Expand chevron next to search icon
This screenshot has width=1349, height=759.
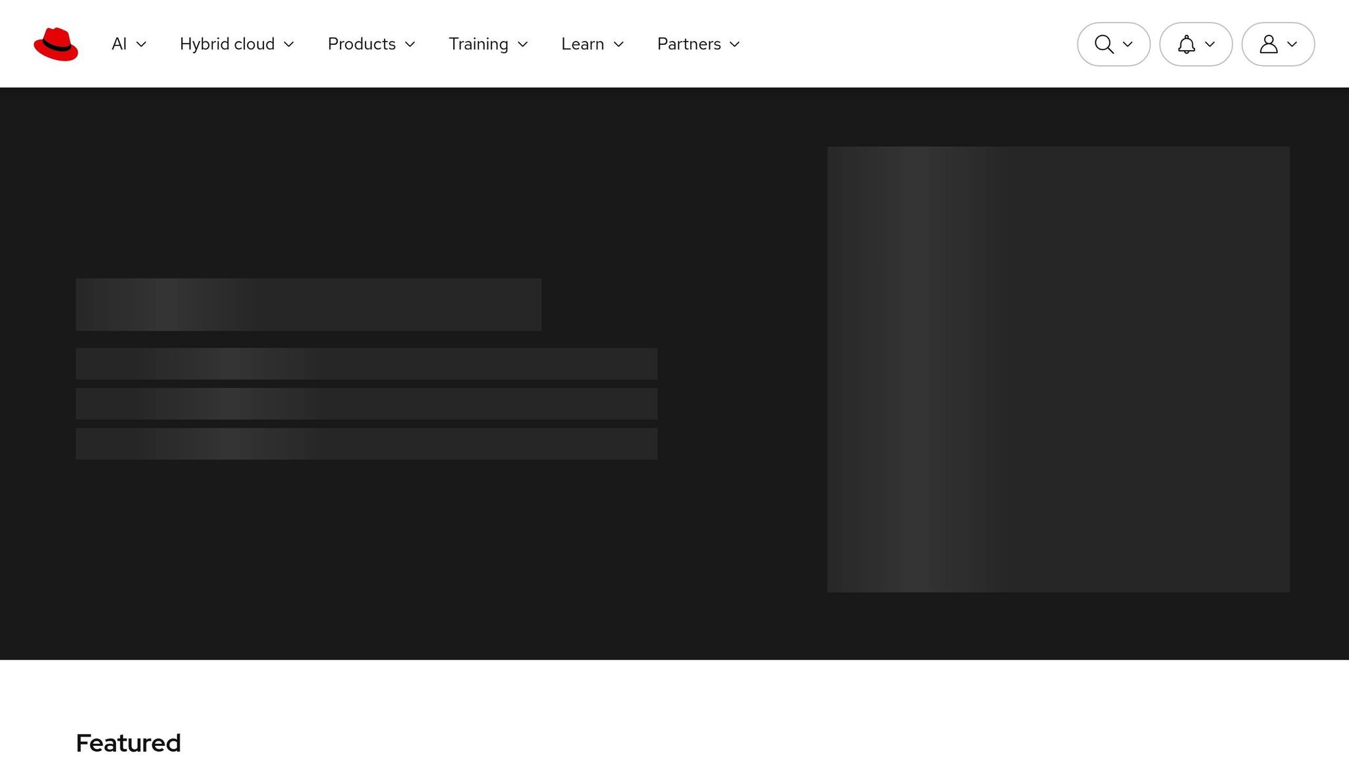click(1128, 44)
